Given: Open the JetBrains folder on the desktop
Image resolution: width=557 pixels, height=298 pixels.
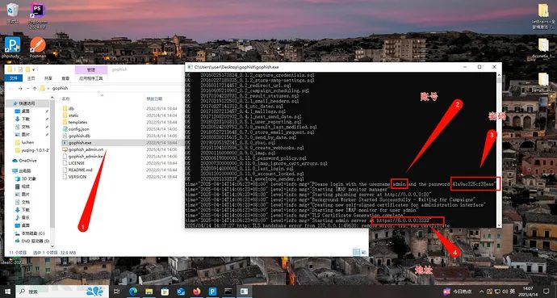Looking at the screenshot, I should pyautogui.click(x=543, y=16).
